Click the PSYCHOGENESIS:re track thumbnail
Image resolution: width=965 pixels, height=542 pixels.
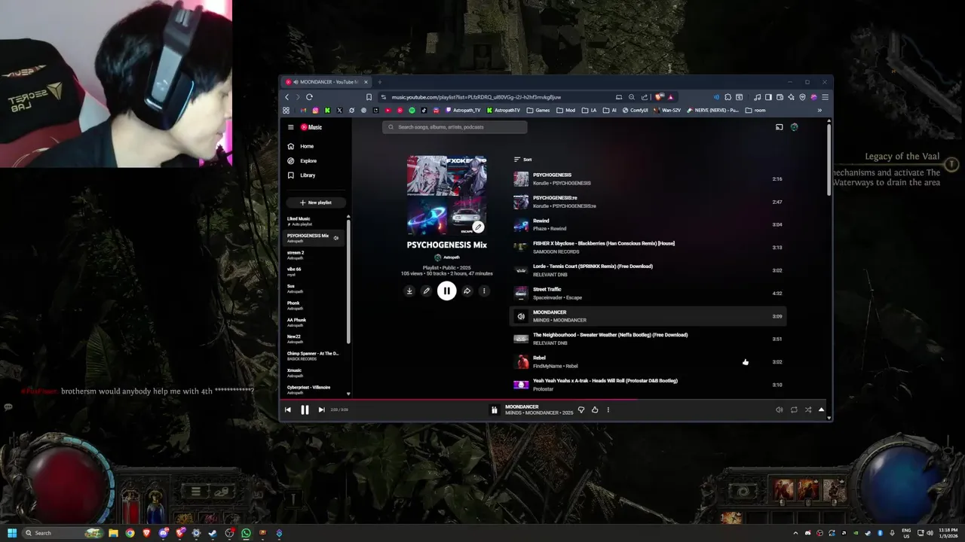[x=521, y=202]
